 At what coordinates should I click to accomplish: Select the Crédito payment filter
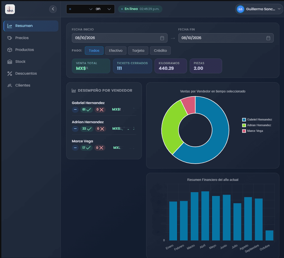(160, 51)
